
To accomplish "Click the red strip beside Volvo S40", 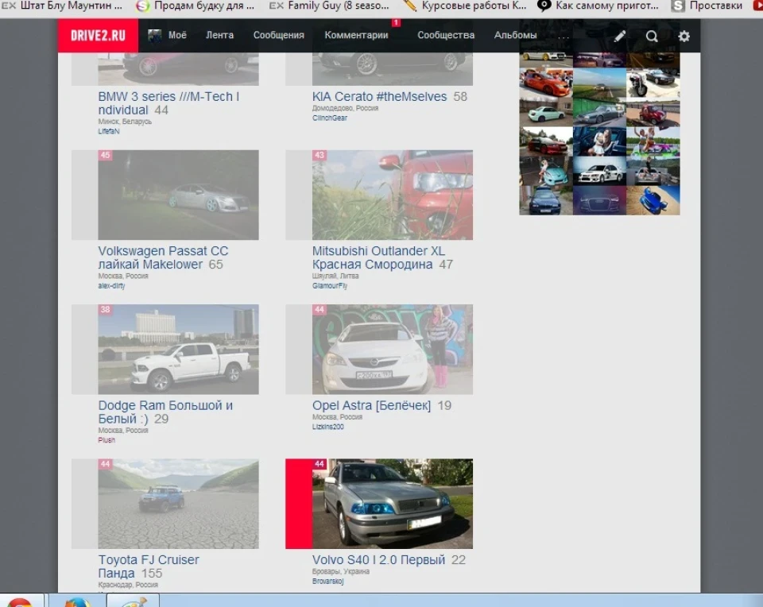I will click(299, 504).
